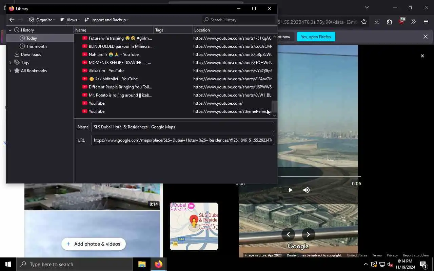Dismiss the notification bar X
This screenshot has width=434, height=271.
(x=426, y=37)
